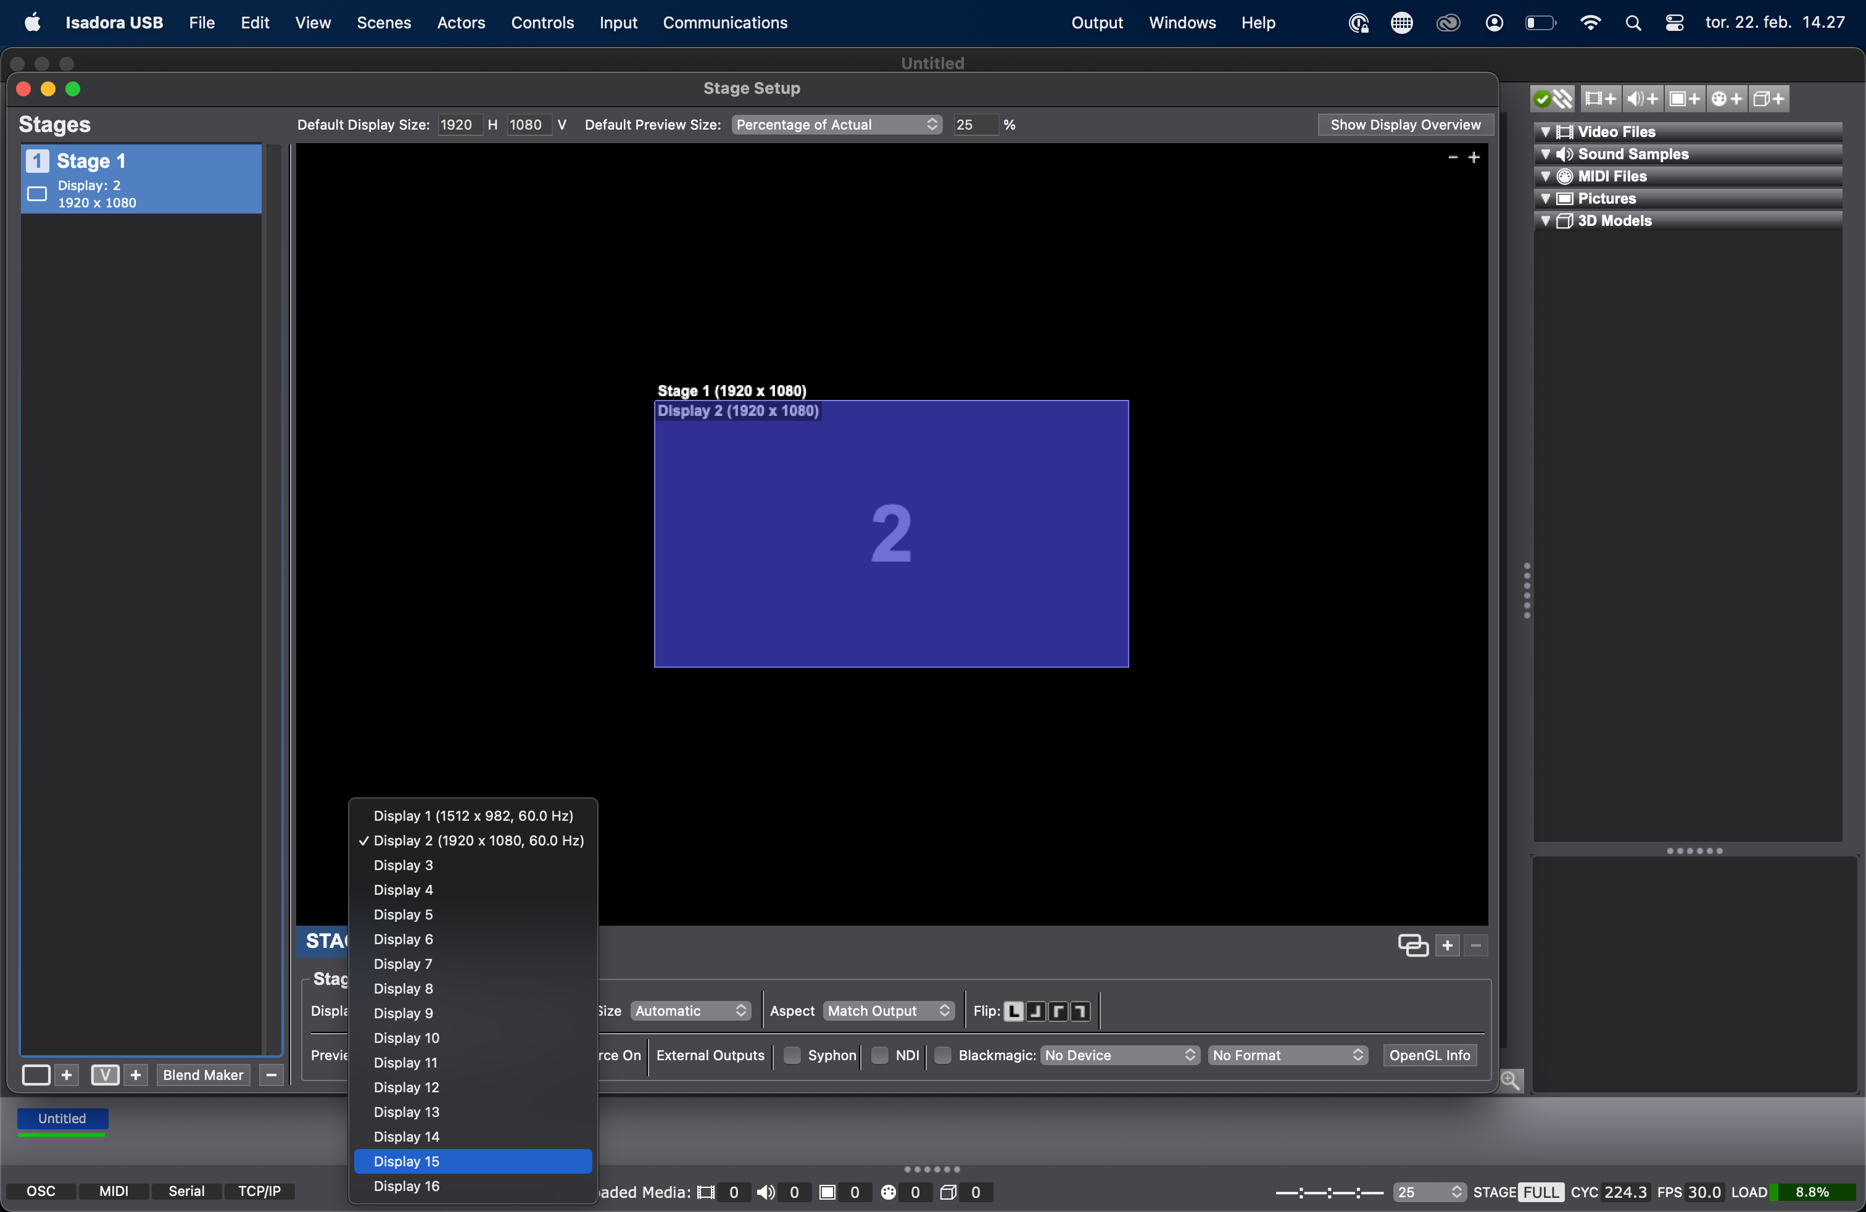Image resolution: width=1866 pixels, height=1212 pixels.
Task: Click the add virtual stage plus button
Action: [x=136, y=1075]
